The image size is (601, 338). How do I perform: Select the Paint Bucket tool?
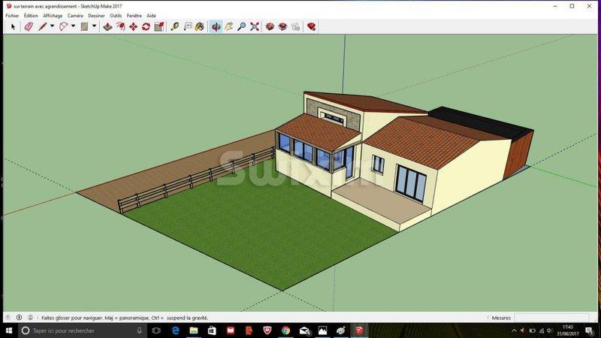(x=199, y=26)
